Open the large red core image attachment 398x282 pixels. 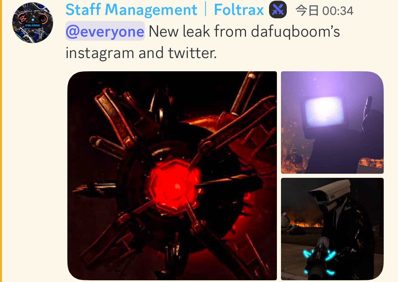click(172, 176)
